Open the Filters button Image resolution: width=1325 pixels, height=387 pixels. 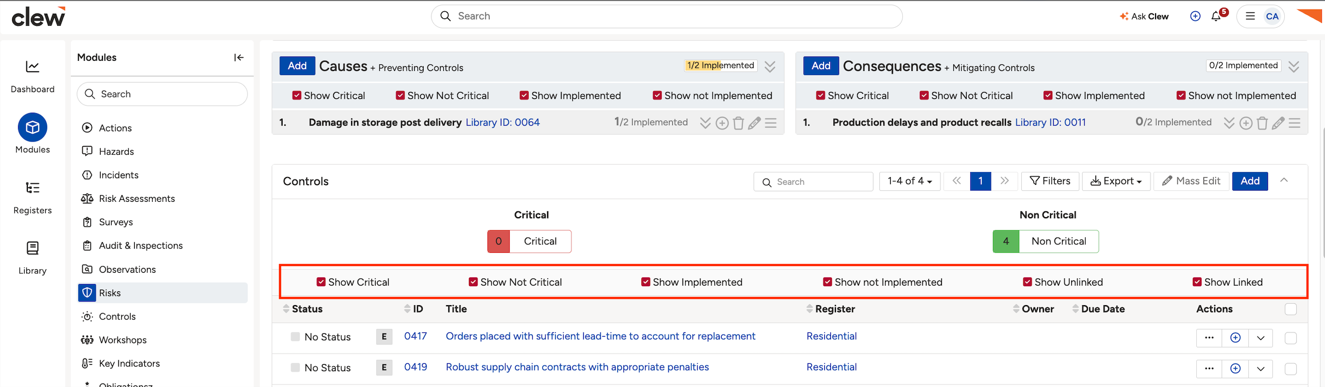coord(1050,181)
